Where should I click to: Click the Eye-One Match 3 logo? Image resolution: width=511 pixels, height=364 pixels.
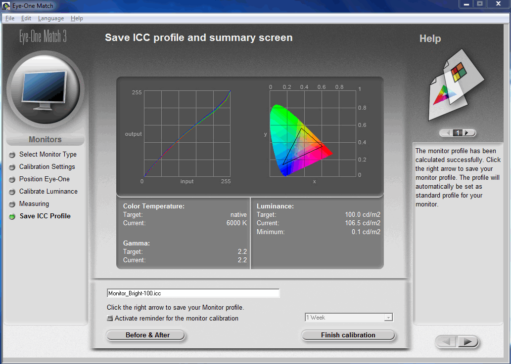43,37
